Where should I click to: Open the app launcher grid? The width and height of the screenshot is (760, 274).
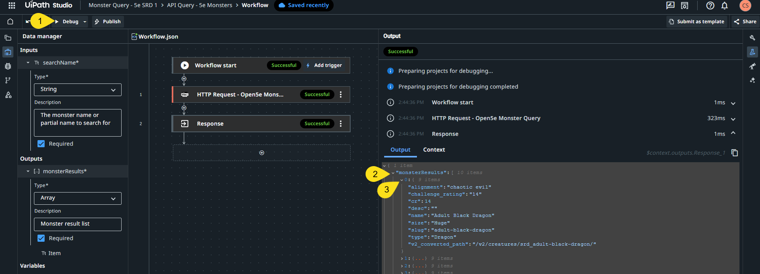coord(12,6)
